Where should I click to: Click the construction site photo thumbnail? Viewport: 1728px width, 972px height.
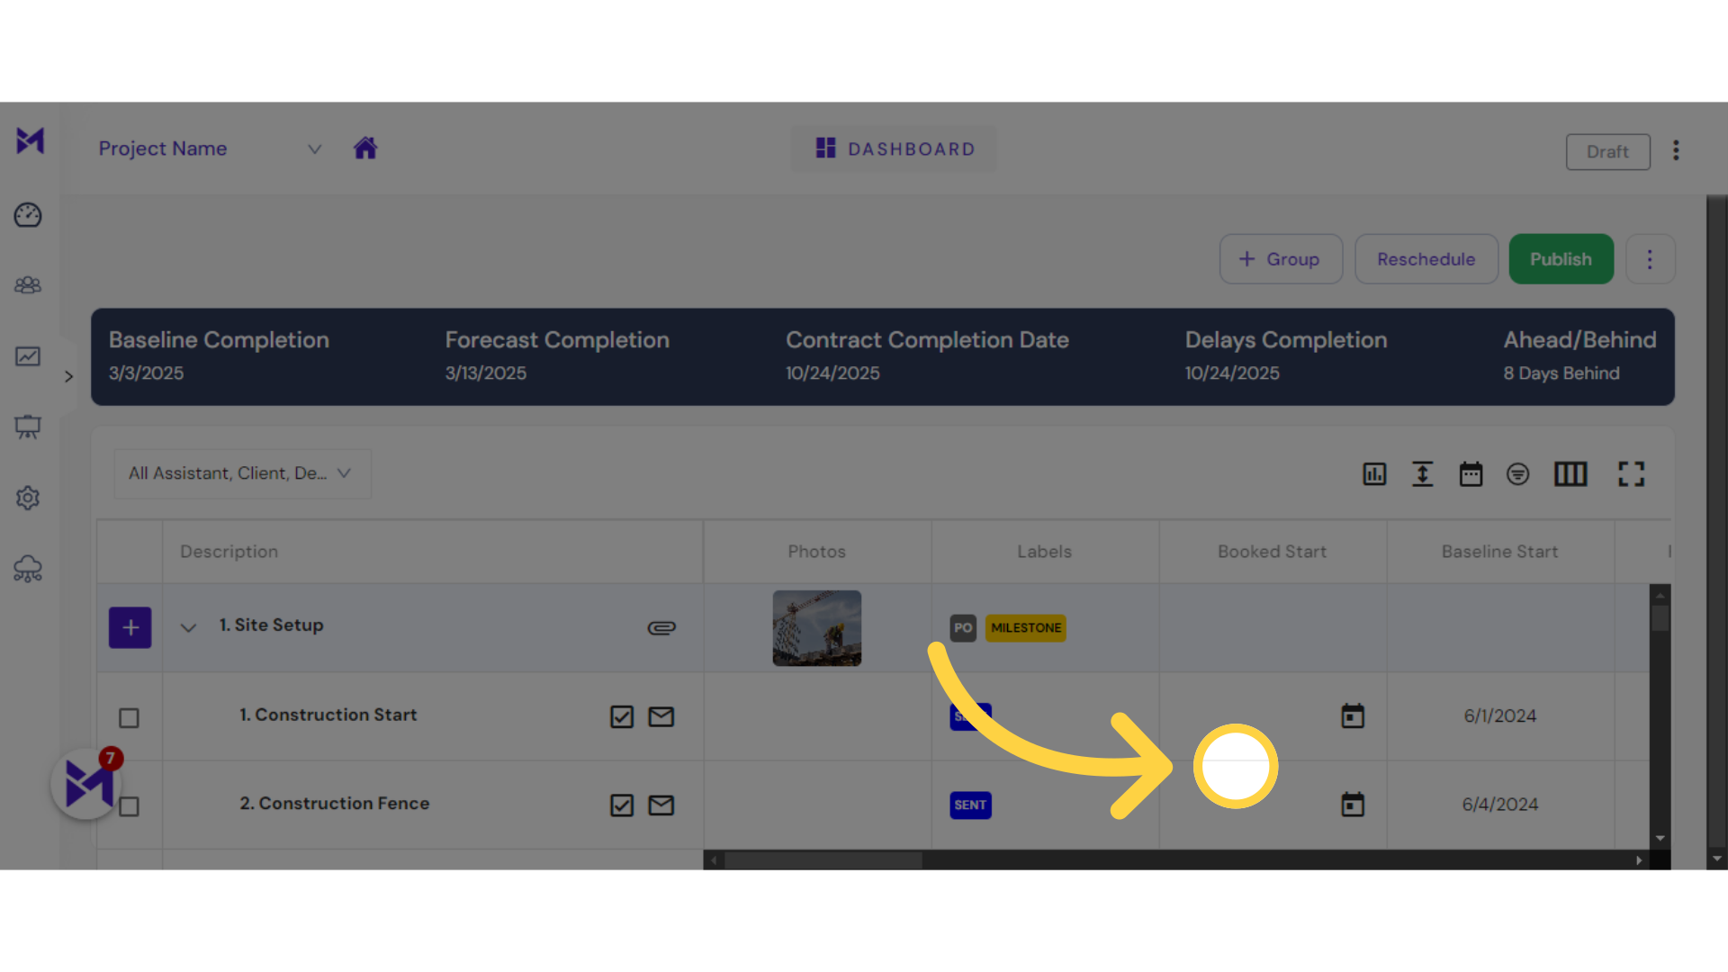[x=816, y=626]
